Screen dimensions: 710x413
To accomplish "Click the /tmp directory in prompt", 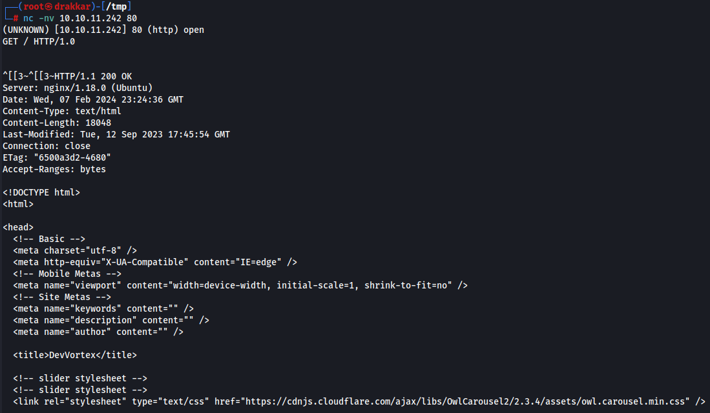I will pos(116,6).
